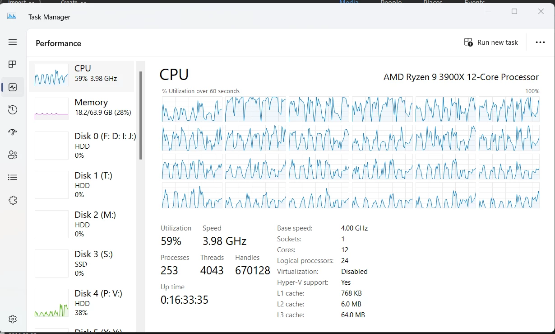
Task: Click the 100% graph scale label
Action: [532, 91]
